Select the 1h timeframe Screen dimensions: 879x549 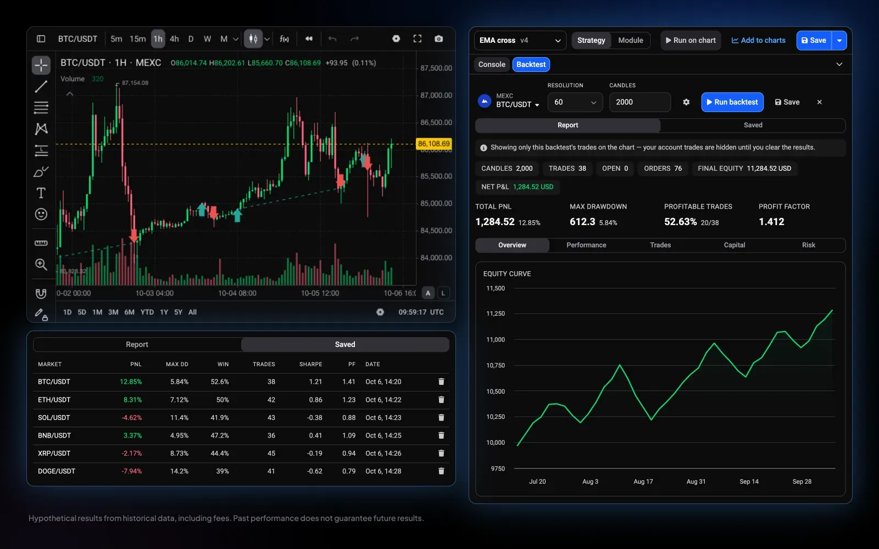[x=158, y=39]
